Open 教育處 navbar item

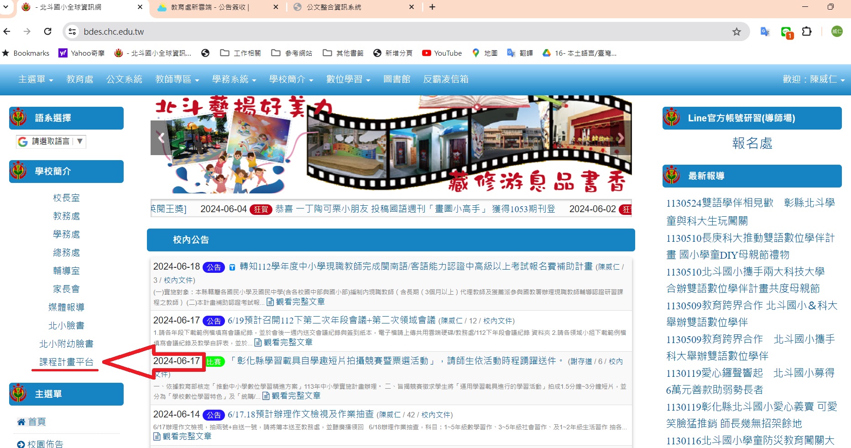tap(80, 79)
